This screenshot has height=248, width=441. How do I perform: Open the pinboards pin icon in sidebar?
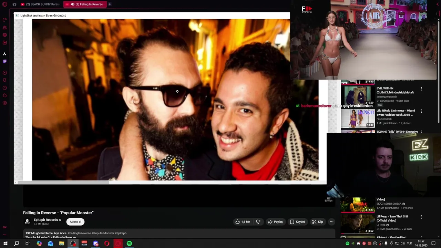tap(5, 80)
